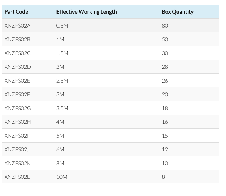Click the Part Code column header
The height and width of the screenshot is (196, 226).
(x=16, y=12)
